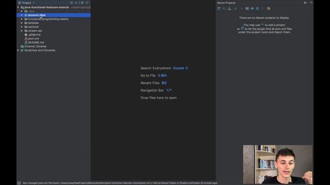
Task: Select the .gitignore file
Action: [35, 34]
